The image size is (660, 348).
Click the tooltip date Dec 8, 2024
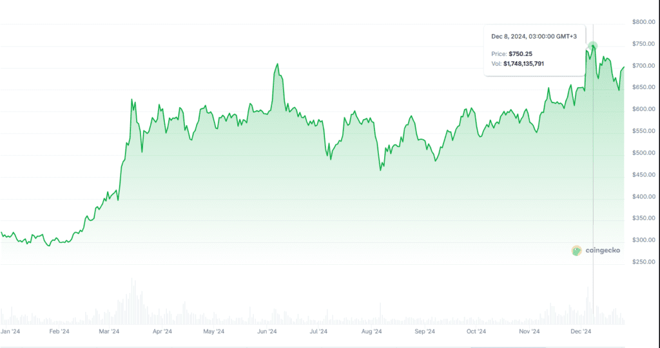(x=509, y=37)
